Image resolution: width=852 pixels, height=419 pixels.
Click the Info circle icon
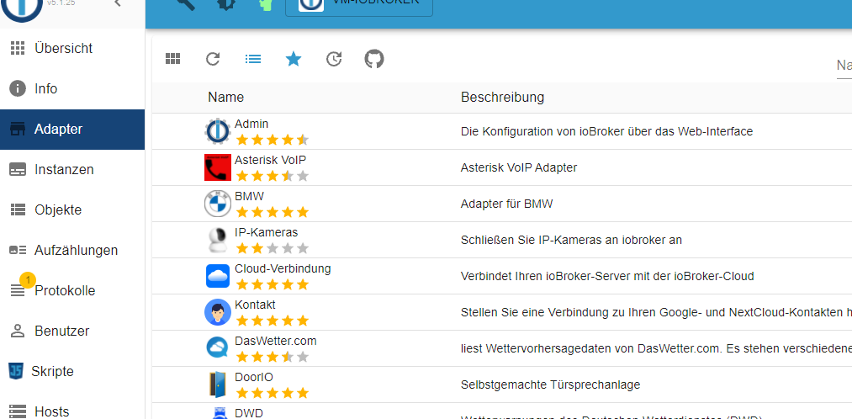click(x=18, y=88)
